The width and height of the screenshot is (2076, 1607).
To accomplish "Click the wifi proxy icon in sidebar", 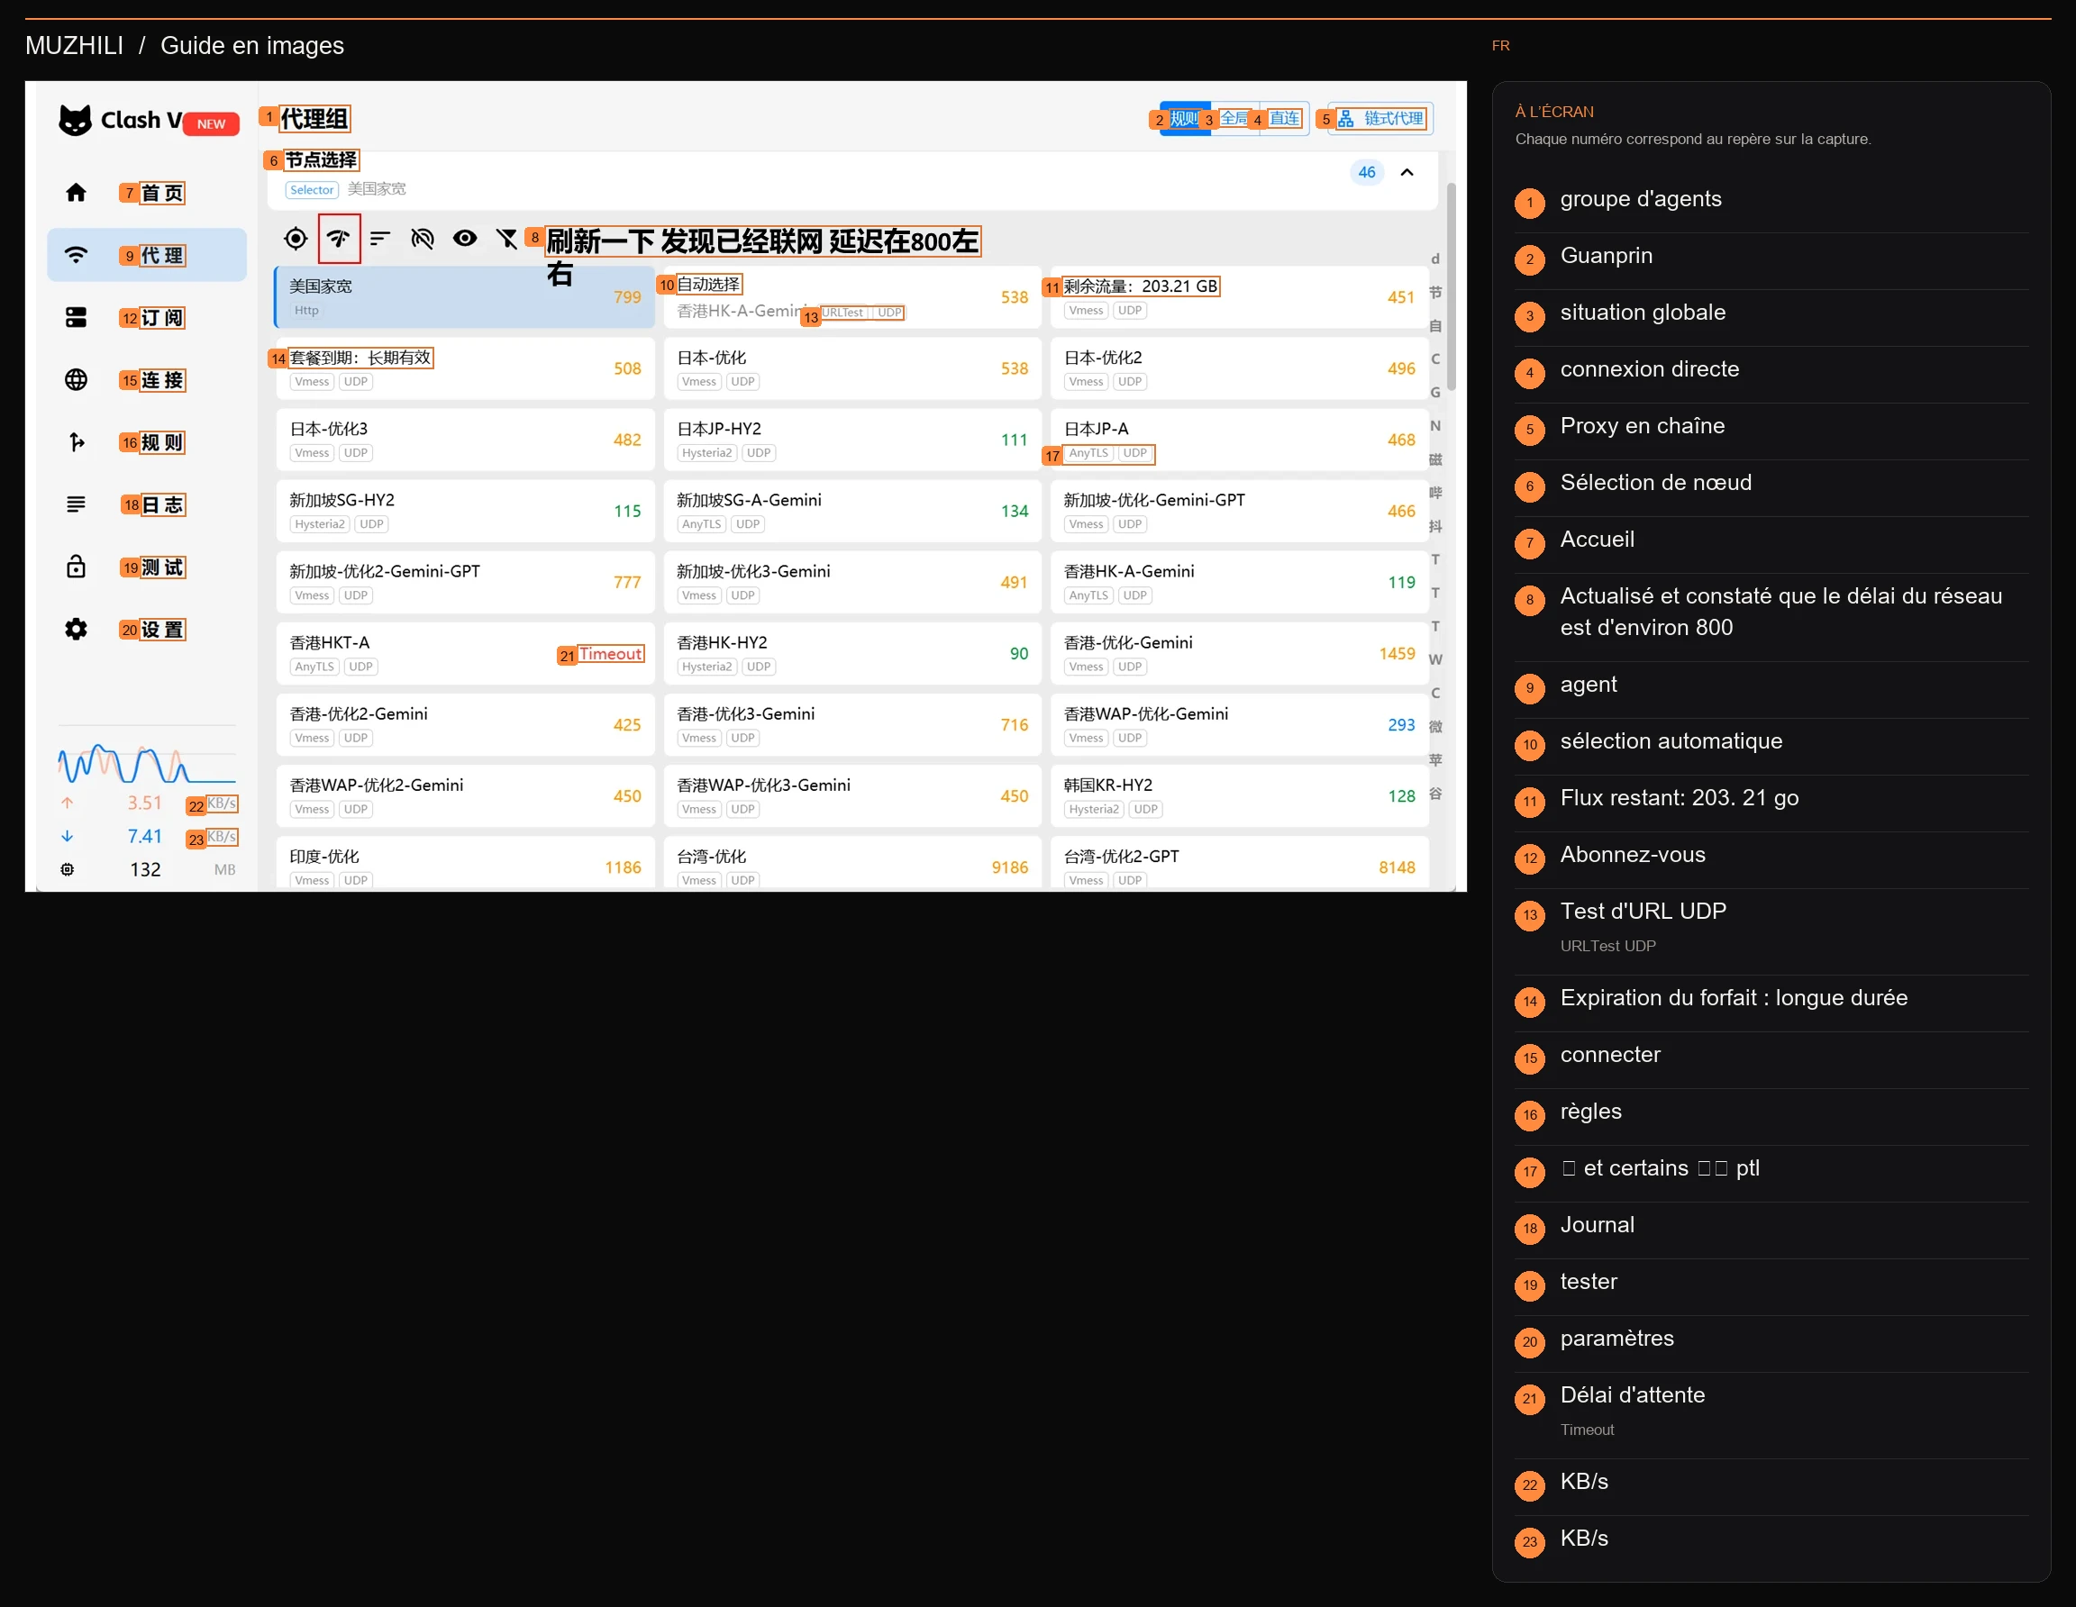I will (x=76, y=255).
